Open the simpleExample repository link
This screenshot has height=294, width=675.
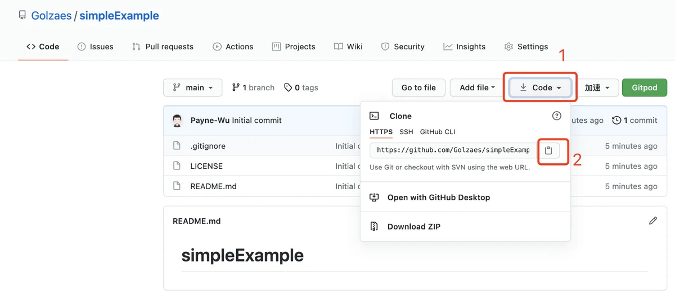119,16
